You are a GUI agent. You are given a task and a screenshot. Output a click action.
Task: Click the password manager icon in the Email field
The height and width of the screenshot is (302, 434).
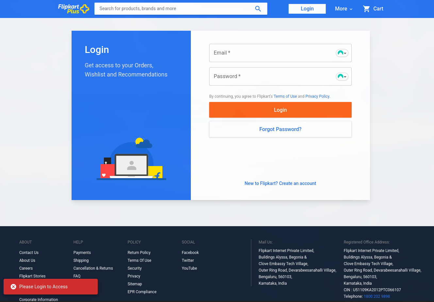coord(341,53)
